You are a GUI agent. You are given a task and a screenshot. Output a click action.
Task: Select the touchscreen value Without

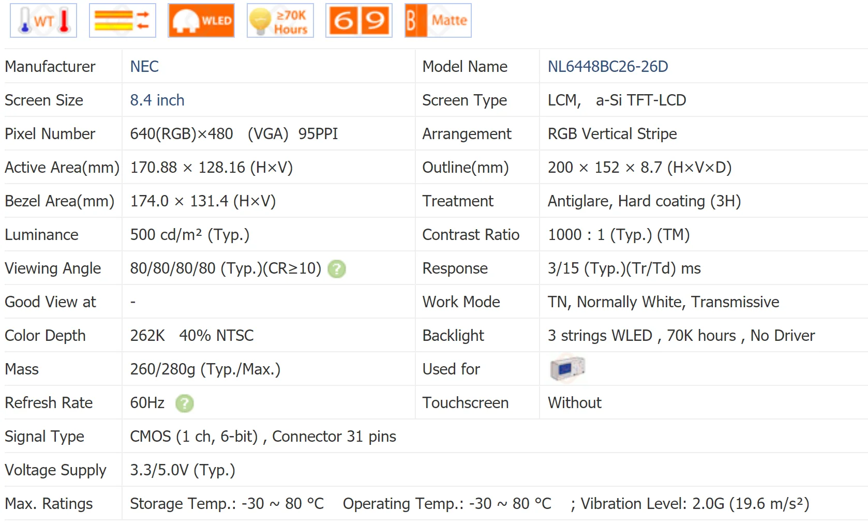coord(575,403)
